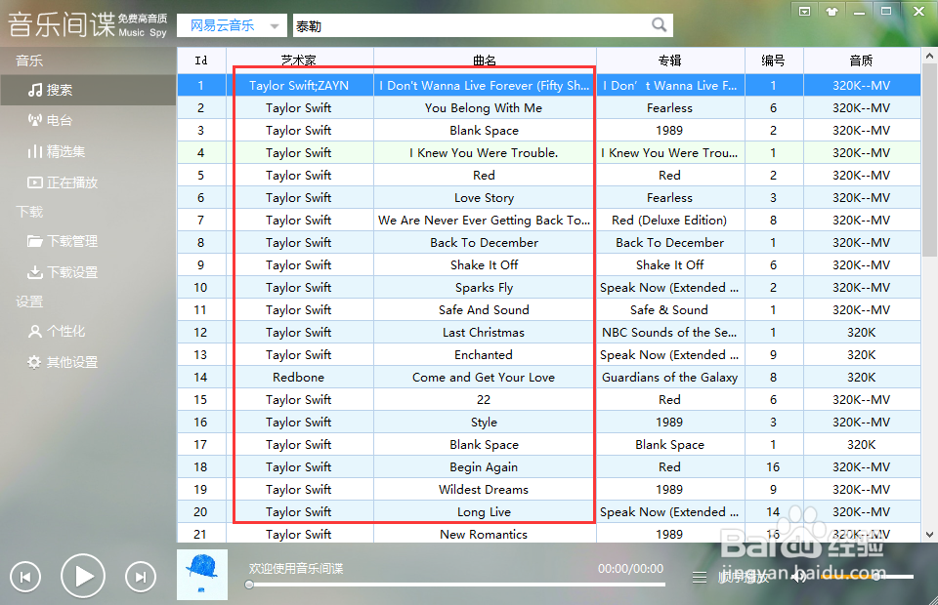Screen dimensions: 938x605
Task: Click the playback progress bar
Action: 457,585
